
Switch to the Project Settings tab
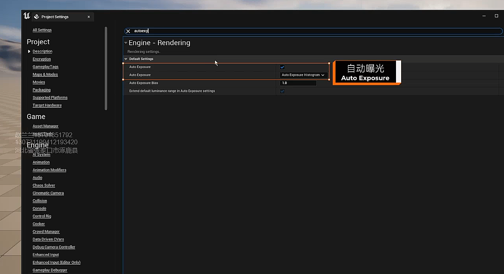click(x=55, y=17)
